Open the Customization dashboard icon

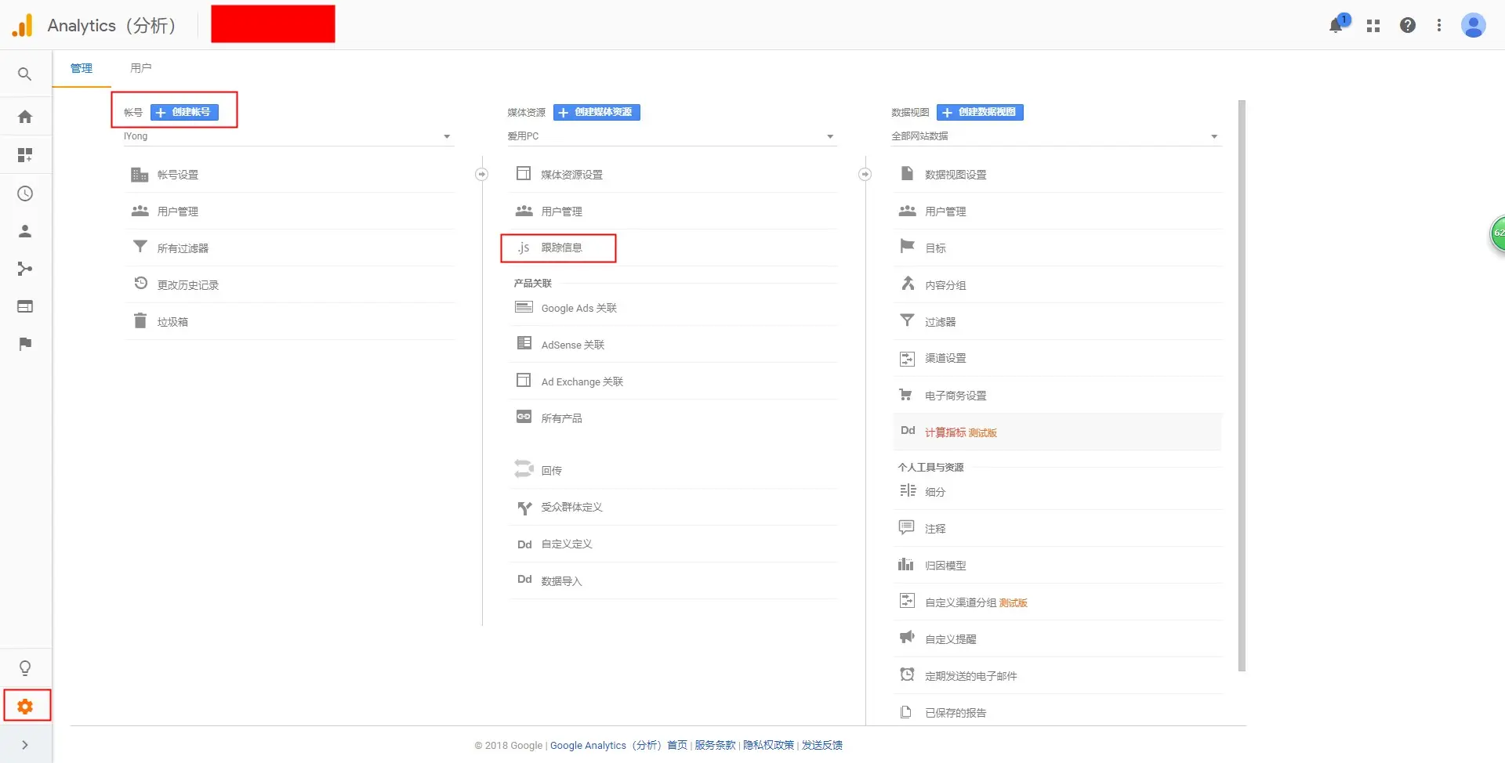[x=25, y=155]
